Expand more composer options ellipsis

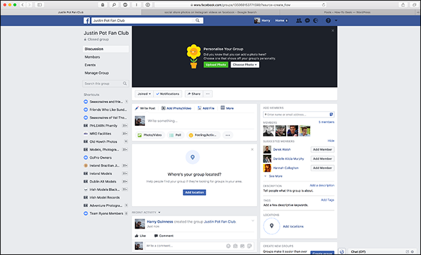pyautogui.click(x=228, y=135)
